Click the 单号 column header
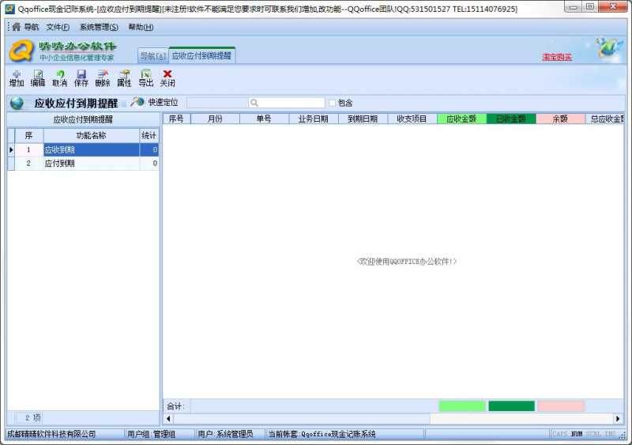 pos(265,119)
